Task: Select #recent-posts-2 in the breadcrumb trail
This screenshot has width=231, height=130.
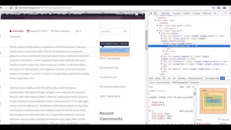Action: coord(196,78)
